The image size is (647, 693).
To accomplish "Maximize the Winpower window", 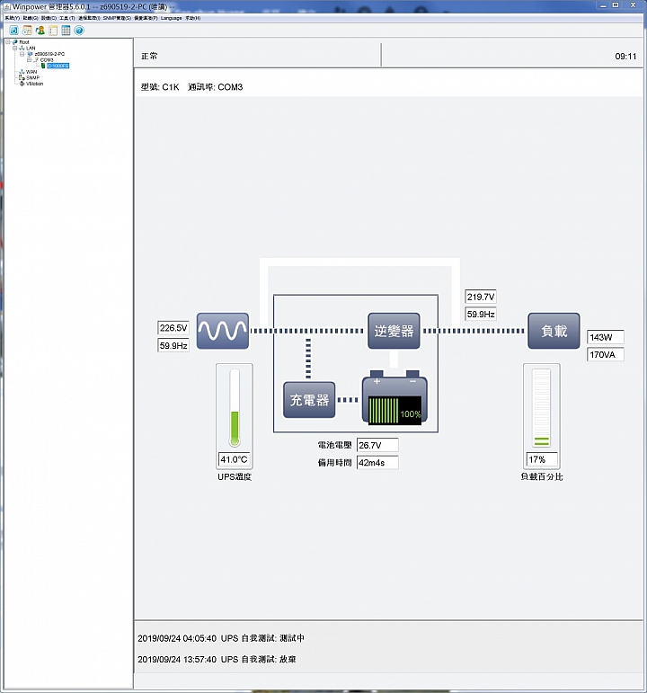I will click(x=616, y=5).
